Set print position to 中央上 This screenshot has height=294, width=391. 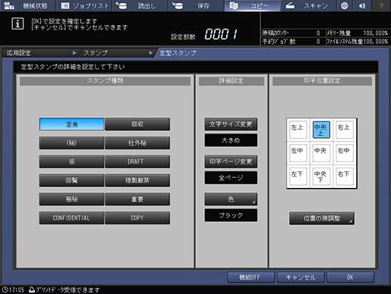pos(321,130)
